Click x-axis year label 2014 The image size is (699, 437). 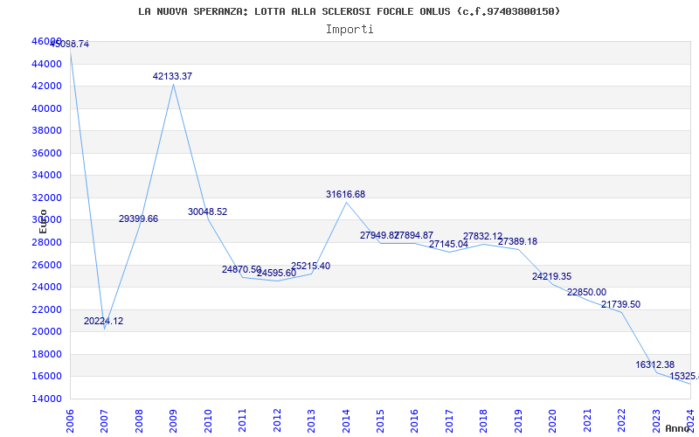tap(345, 421)
